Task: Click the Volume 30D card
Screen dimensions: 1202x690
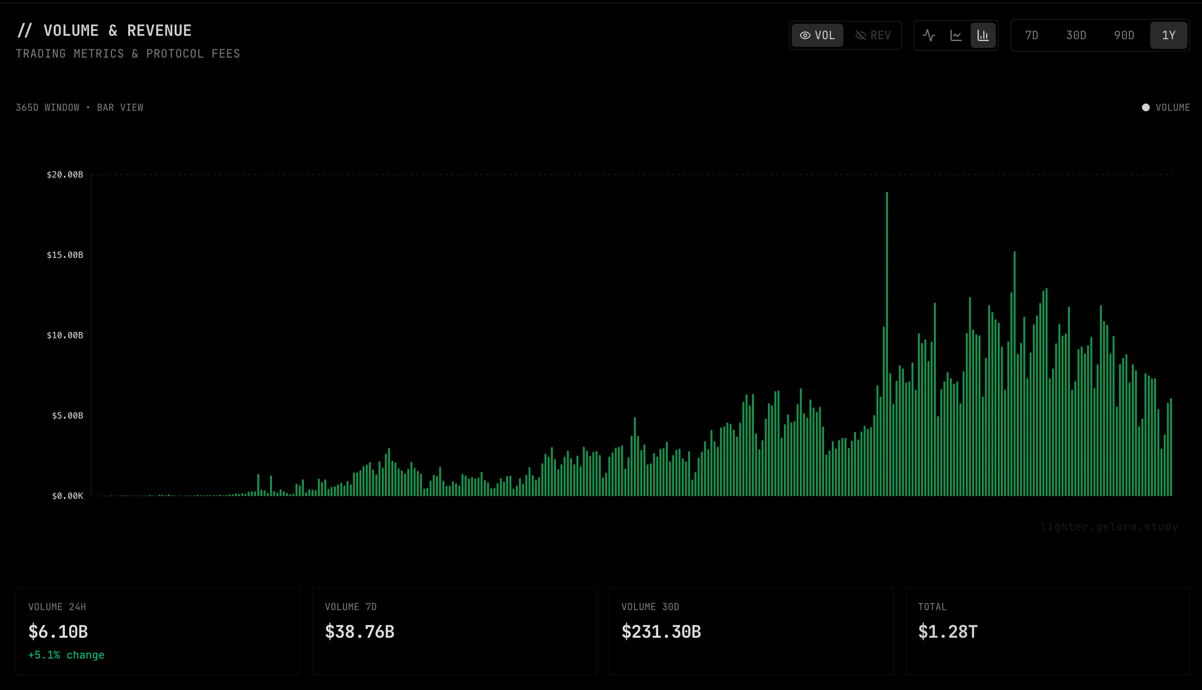Action: click(x=751, y=631)
